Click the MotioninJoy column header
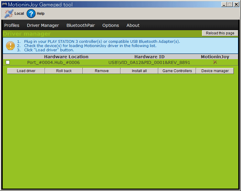This screenshot has height=191, width=241. [215, 57]
